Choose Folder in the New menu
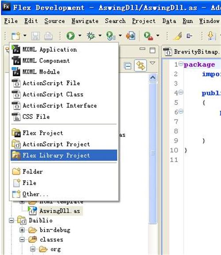 tap(64, 171)
